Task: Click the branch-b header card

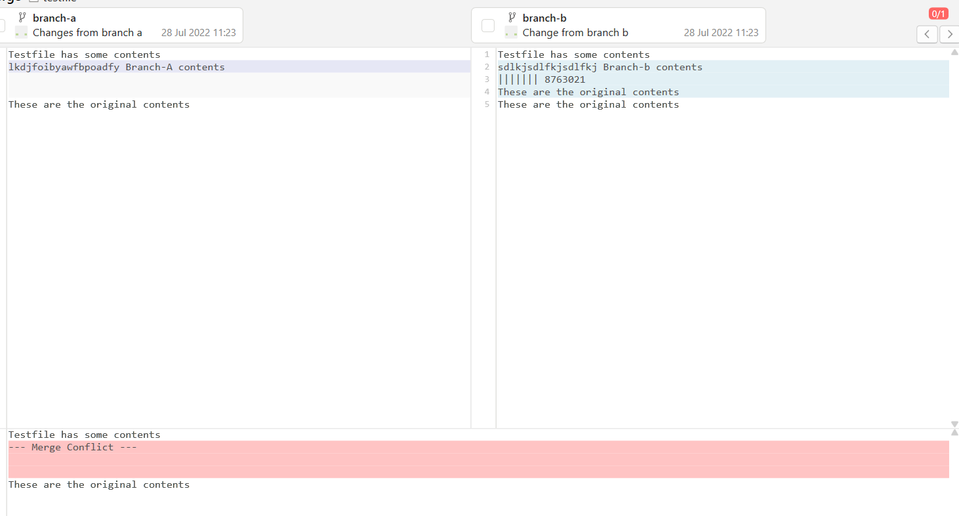Action: [x=617, y=25]
